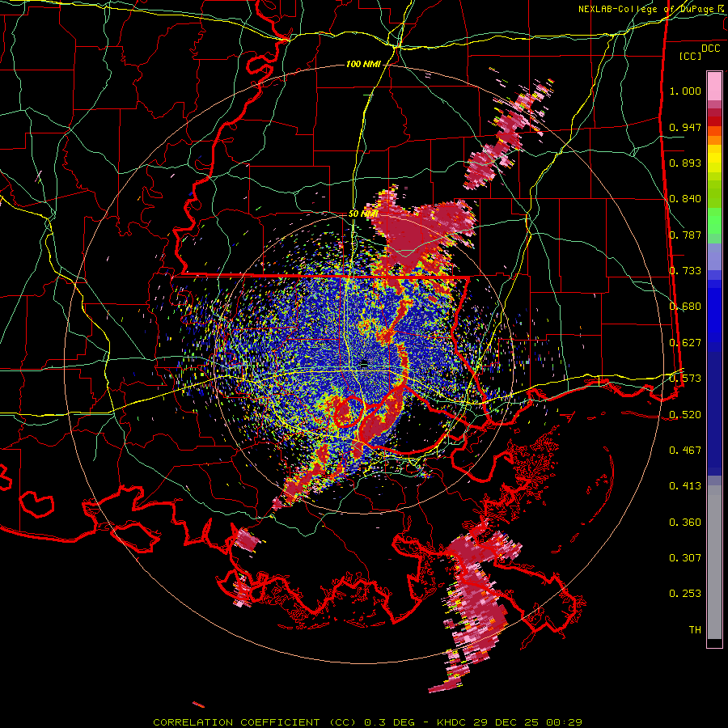Click the TH threshold label on the legend
The height and width of the screenshot is (728, 728).
point(695,630)
